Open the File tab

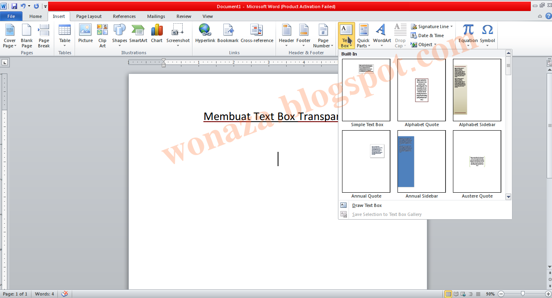pos(11,16)
